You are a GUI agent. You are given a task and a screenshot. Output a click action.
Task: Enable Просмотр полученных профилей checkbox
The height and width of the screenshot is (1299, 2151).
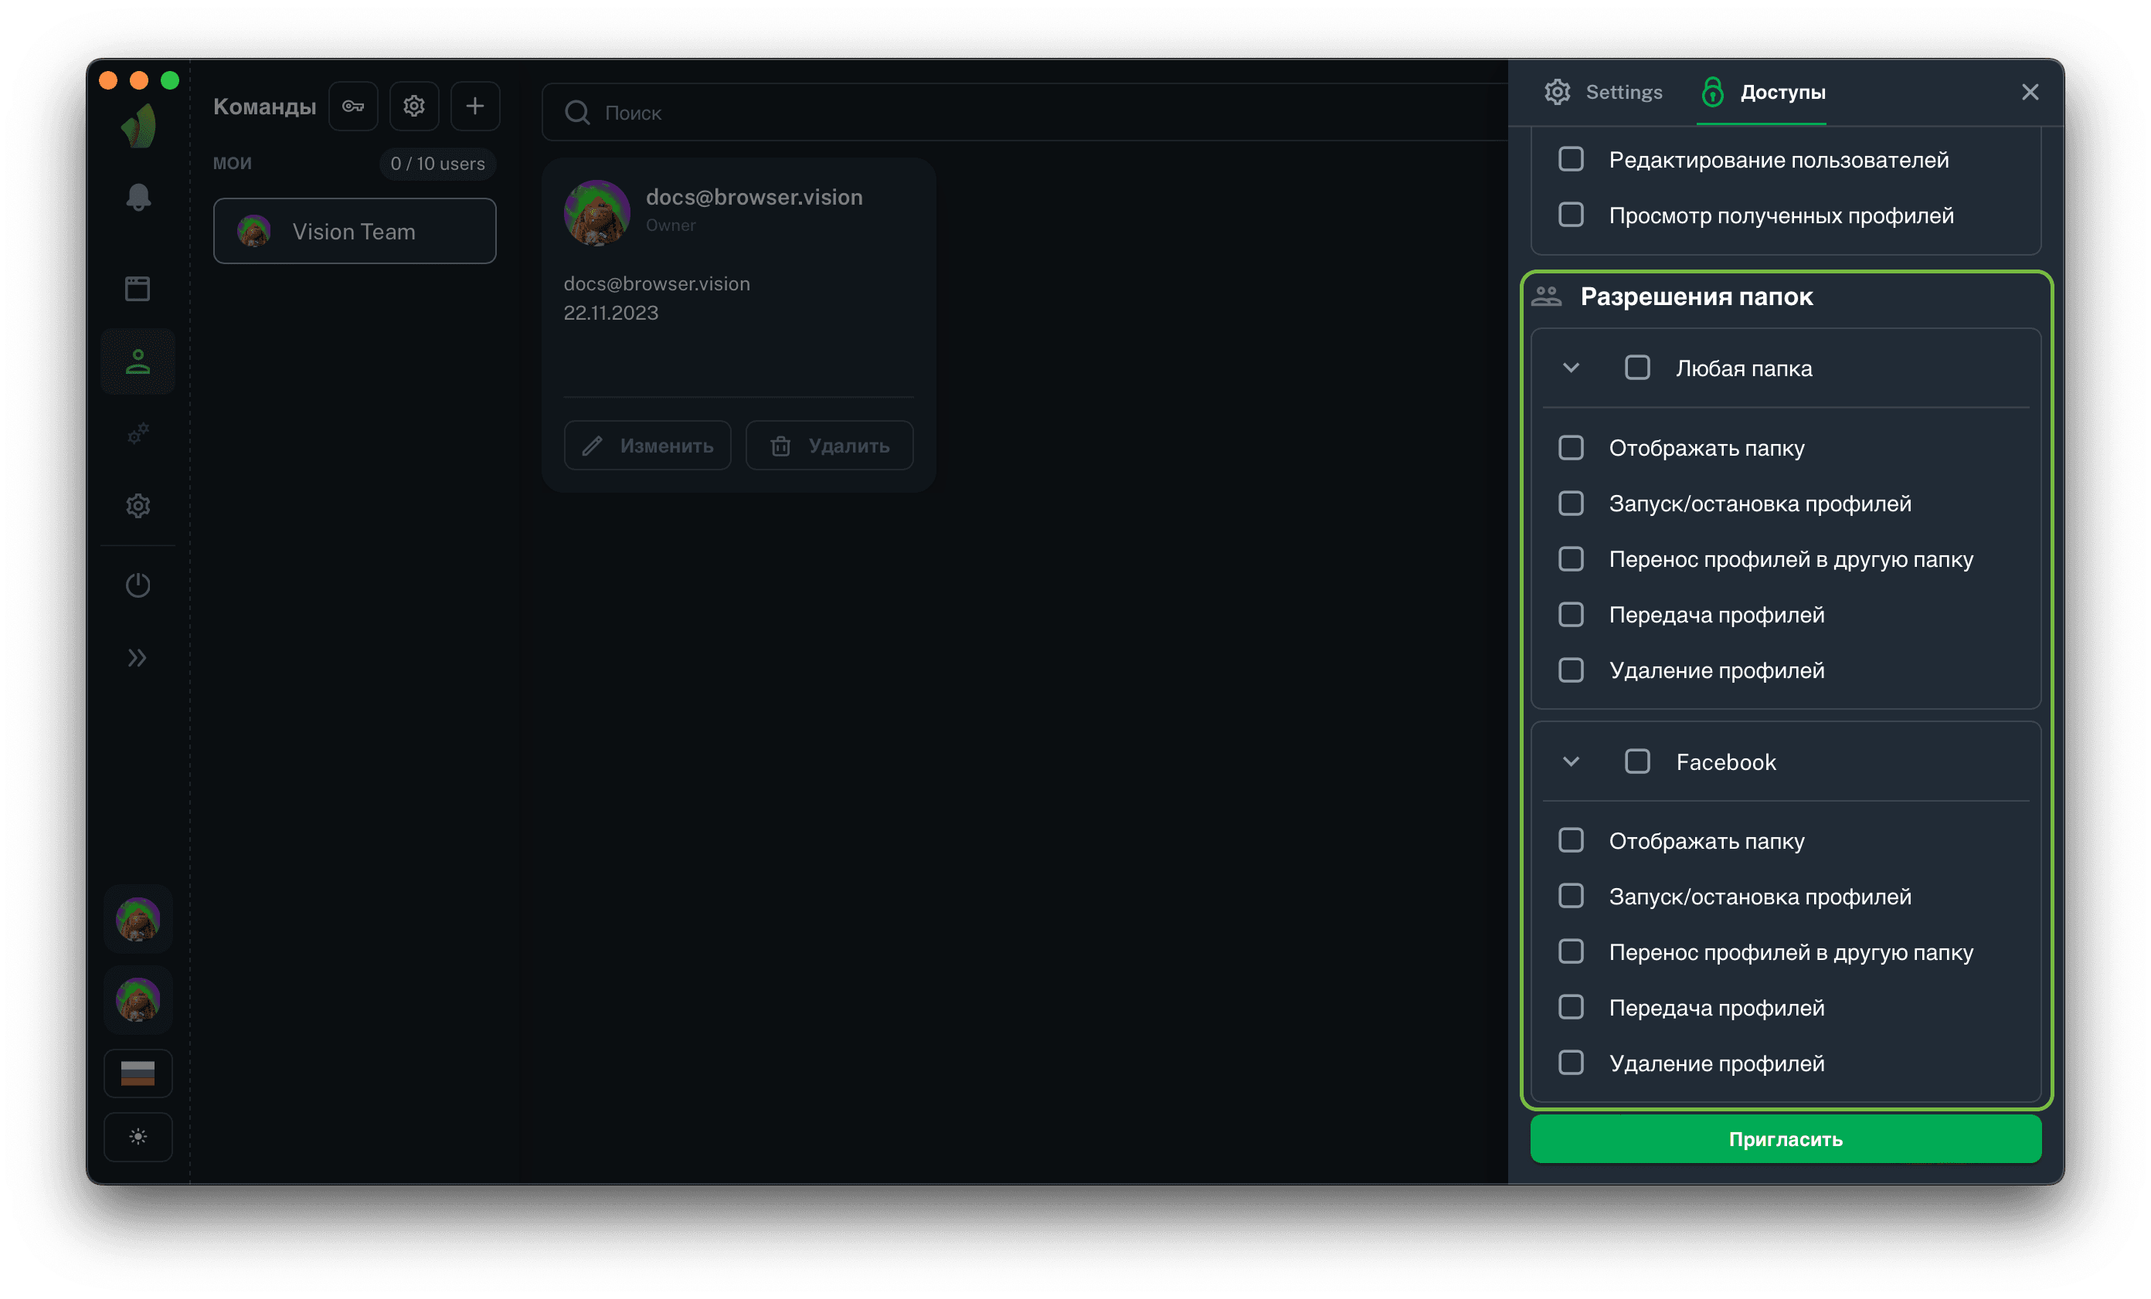pos(1571,215)
